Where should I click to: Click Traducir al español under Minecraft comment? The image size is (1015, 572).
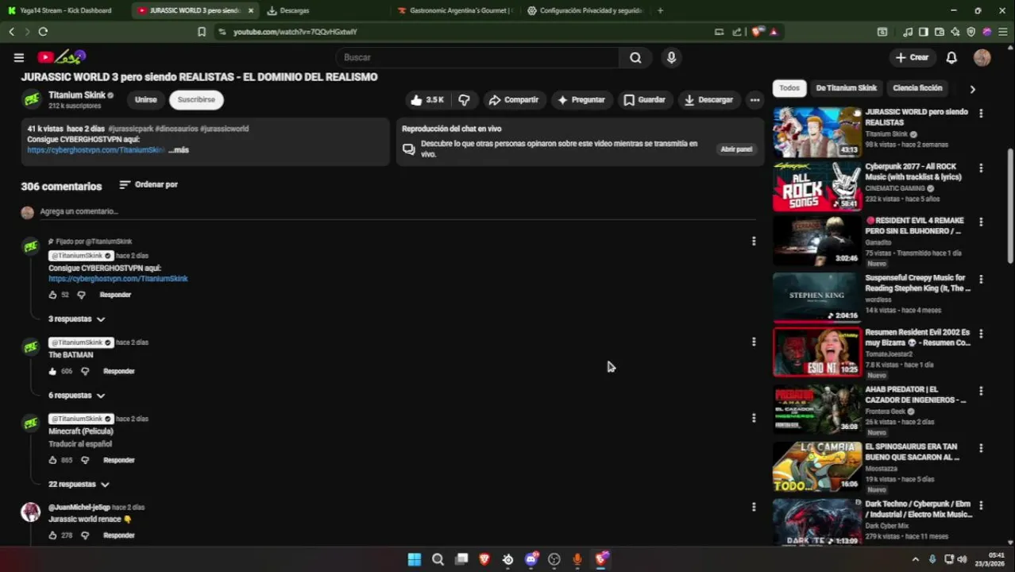click(80, 444)
